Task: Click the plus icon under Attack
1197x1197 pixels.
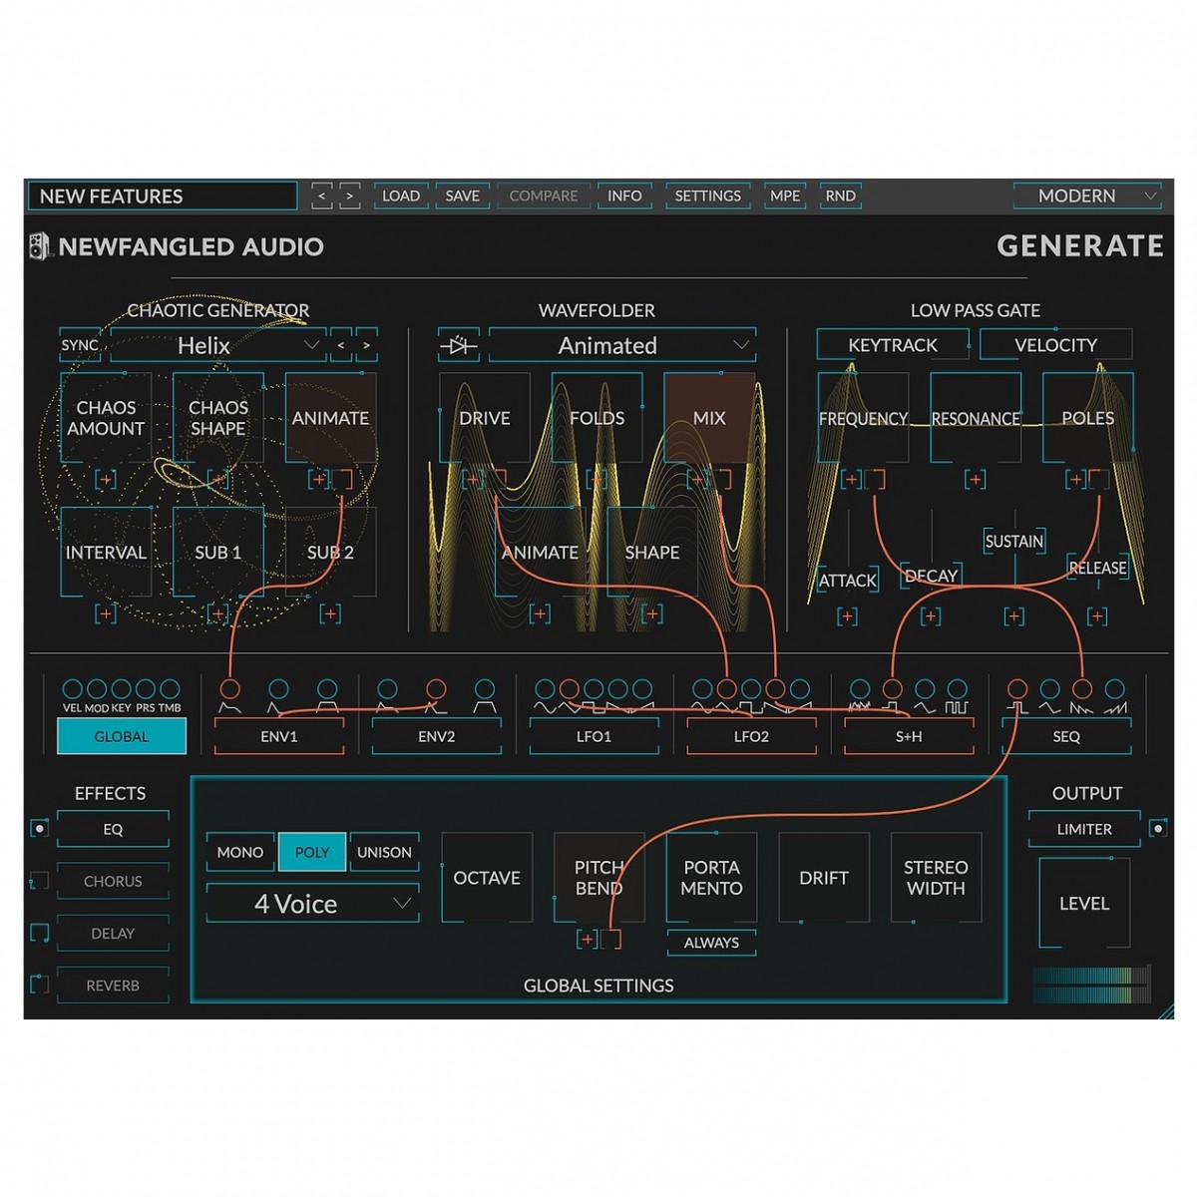Action: click(847, 616)
